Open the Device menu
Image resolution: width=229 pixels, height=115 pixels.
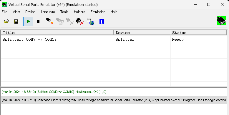30,12
